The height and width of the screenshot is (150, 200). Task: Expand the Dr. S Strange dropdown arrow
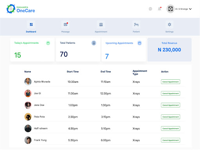click(190, 9)
